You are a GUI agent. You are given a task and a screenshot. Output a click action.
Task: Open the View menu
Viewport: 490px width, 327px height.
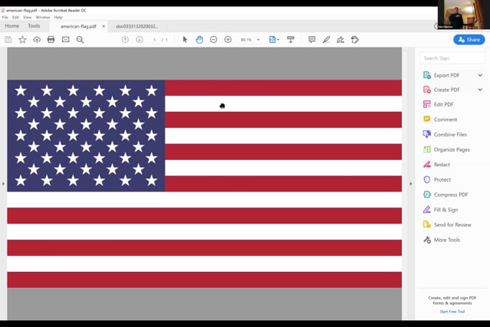(28, 17)
